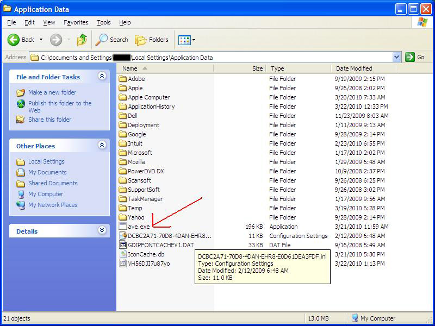This screenshot has height=326, width=435.
Task: Sort by the Size column header
Action: pyautogui.click(x=240, y=68)
